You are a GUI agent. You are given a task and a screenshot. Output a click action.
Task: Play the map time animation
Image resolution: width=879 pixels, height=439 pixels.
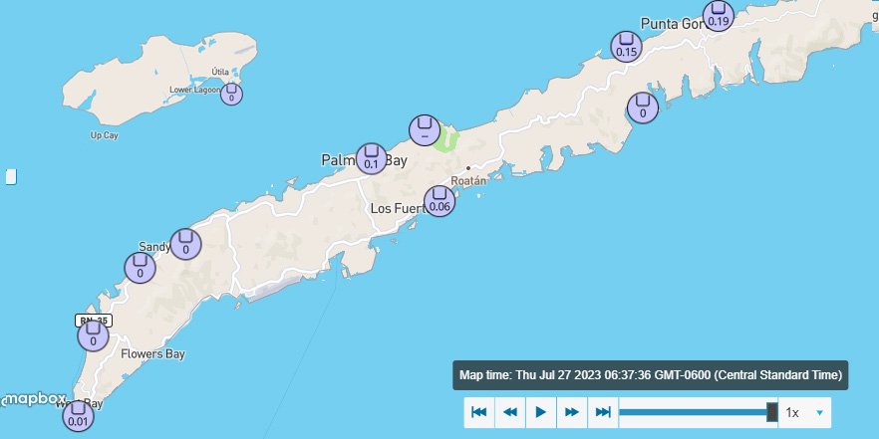[x=540, y=412]
